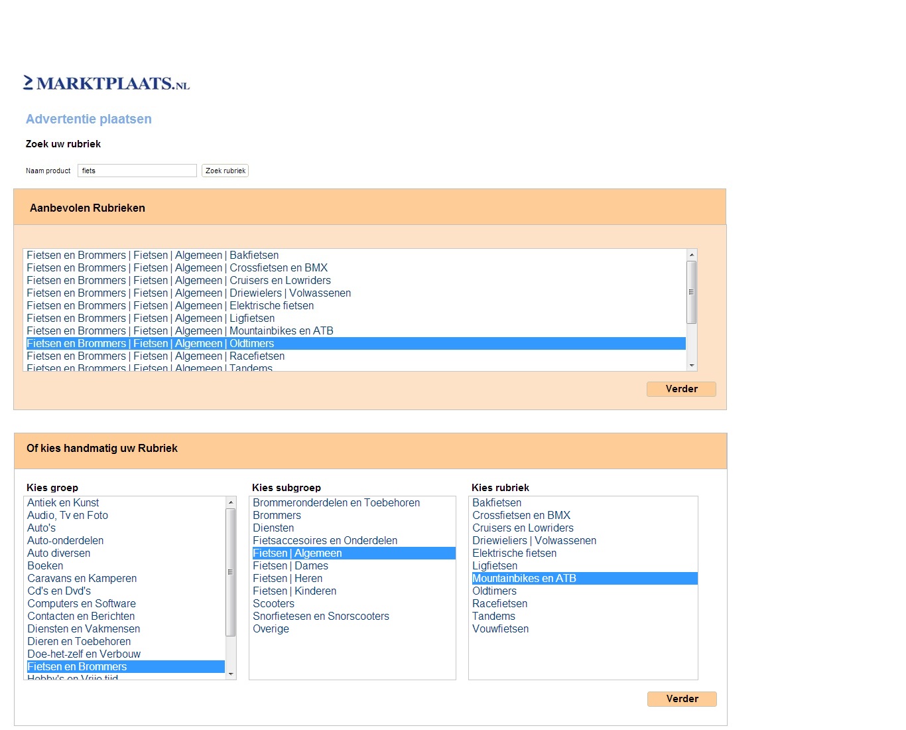Click the Aanbevolen Rubrieken scrollbar thumb

(x=692, y=292)
